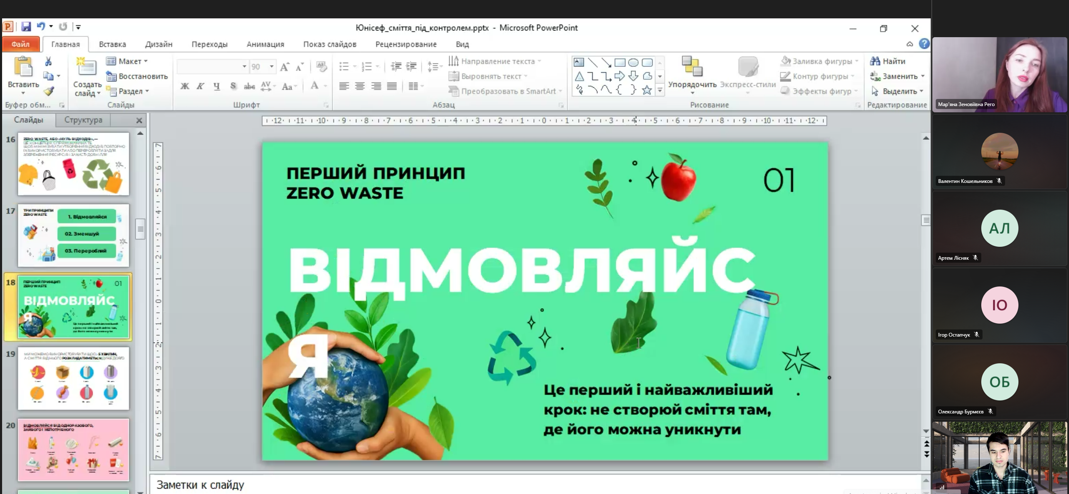Click the slide panel vertical scrollbar thumb
1069x494 pixels.
coord(140,229)
